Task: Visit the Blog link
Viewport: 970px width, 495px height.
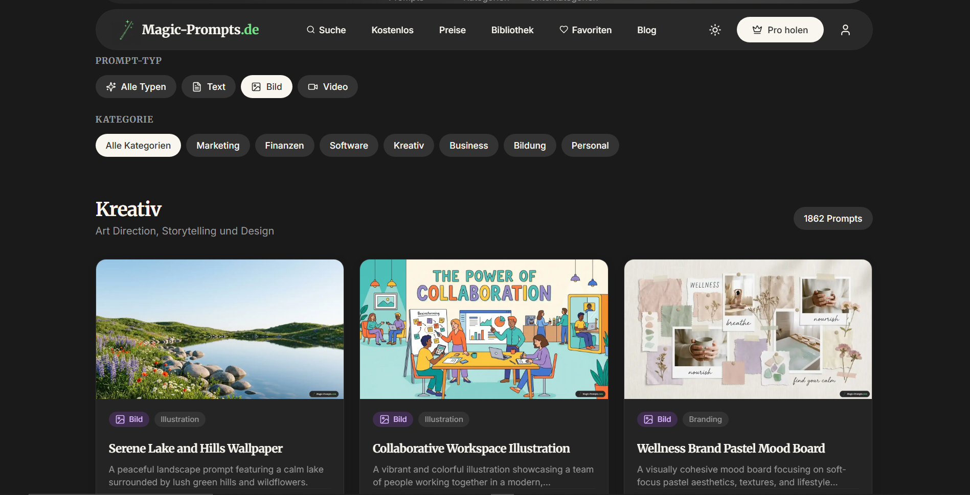Action: [x=646, y=30]
